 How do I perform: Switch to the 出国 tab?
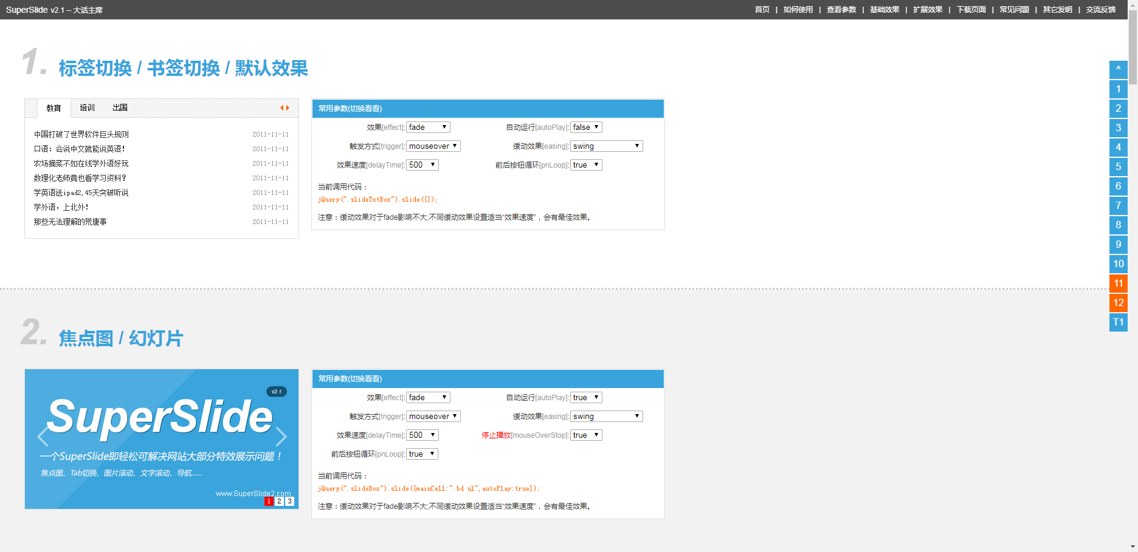120,107
